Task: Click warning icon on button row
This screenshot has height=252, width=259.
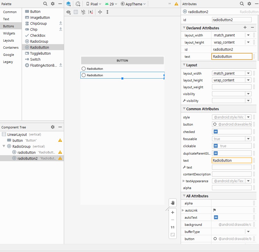Action: tap(60, 140)
